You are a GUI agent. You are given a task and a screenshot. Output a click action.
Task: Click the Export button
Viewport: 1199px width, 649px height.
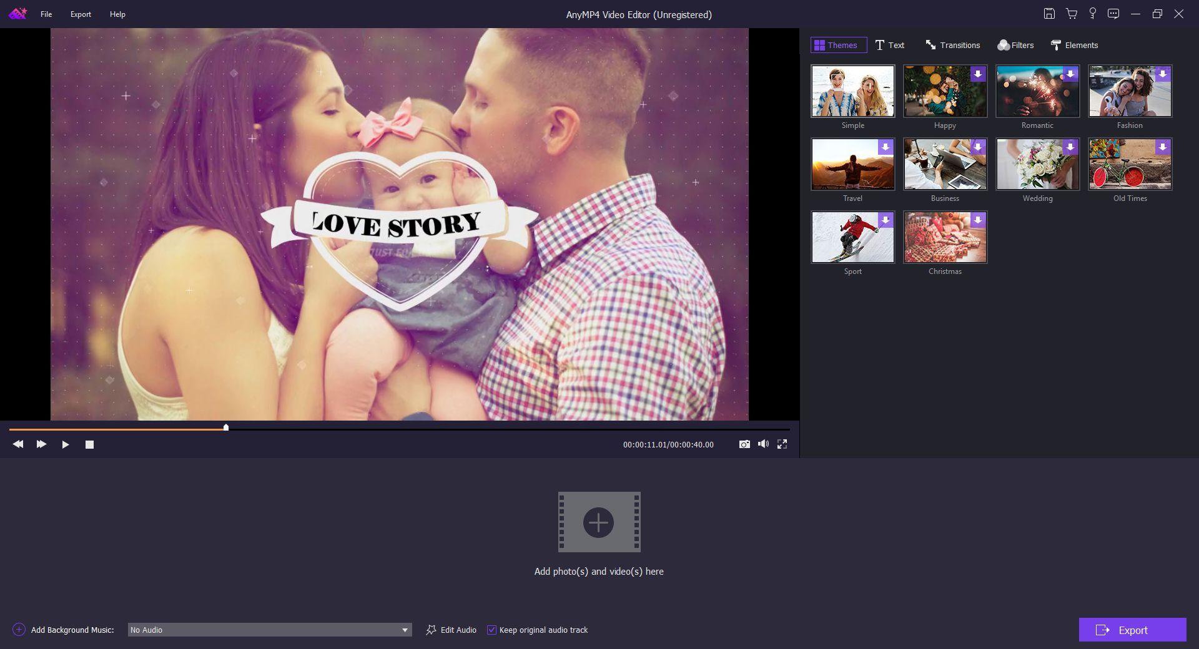click(1132, 630)
